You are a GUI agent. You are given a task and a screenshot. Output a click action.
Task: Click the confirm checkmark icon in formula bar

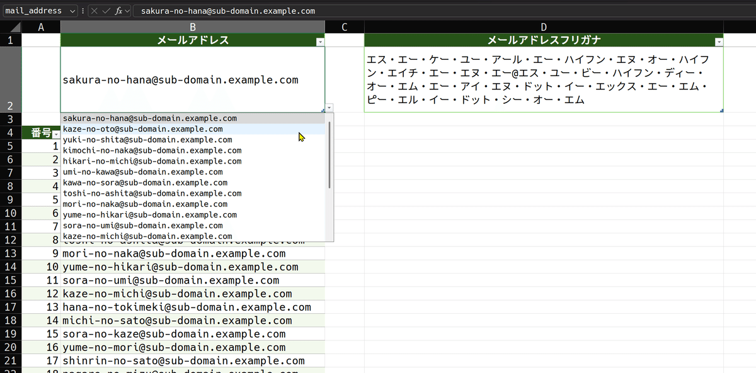pyautogui.click(x=106, y=11)
